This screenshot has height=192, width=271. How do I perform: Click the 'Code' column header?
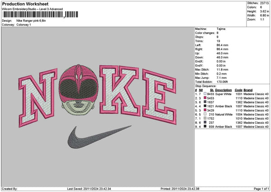coord(238,90)
